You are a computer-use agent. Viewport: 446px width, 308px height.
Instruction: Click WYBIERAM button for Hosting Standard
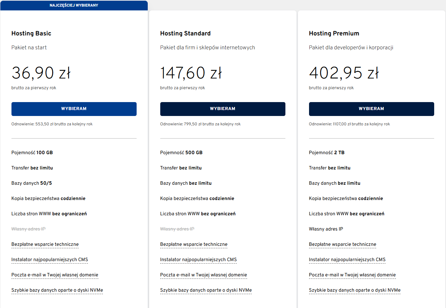(x=222, y=109)
